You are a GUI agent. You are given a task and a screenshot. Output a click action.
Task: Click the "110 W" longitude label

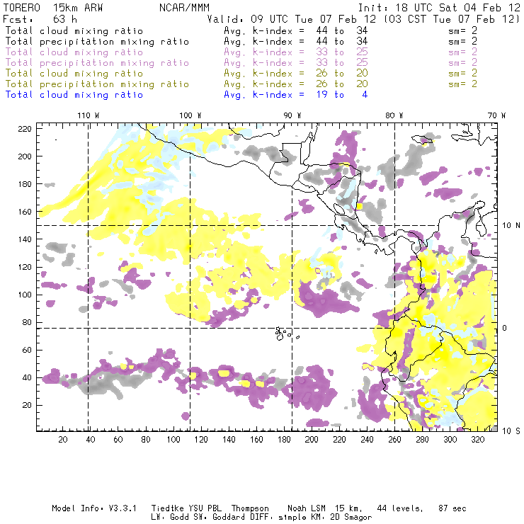click(89, 115)
